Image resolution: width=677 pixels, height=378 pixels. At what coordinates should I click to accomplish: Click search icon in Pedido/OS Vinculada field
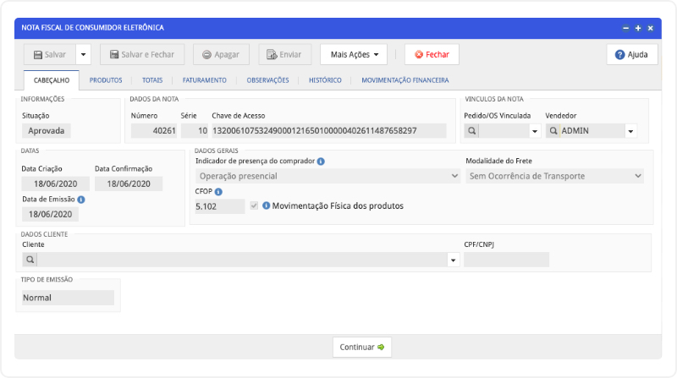tap(471, 131)
